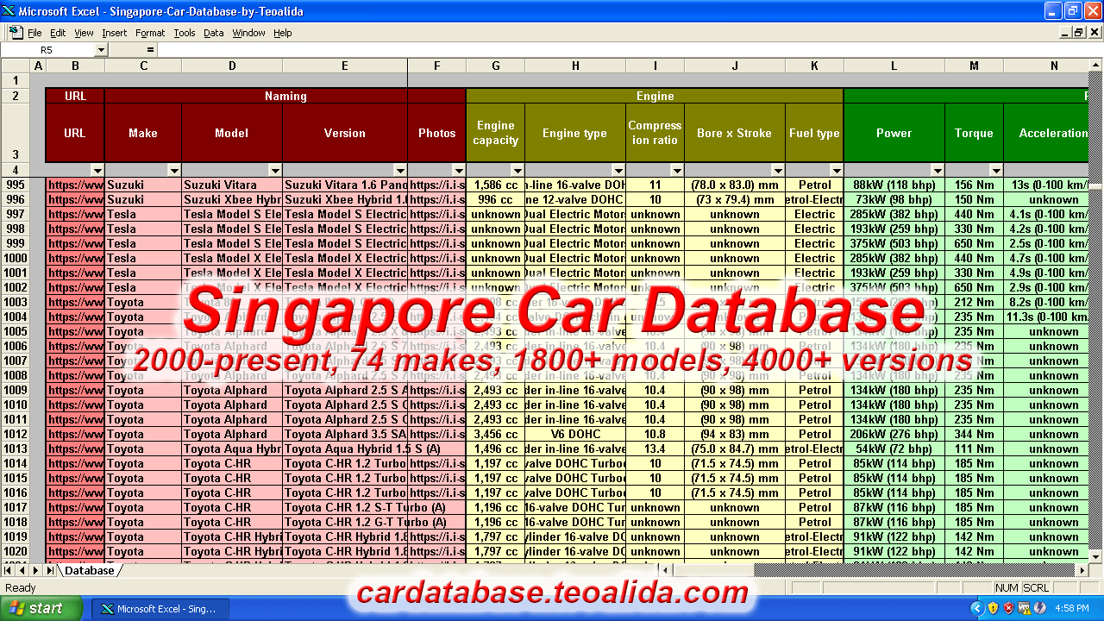Open the red security alert shield tray icon
This screenshot has height=621, width=1104.
(1009, 608)
